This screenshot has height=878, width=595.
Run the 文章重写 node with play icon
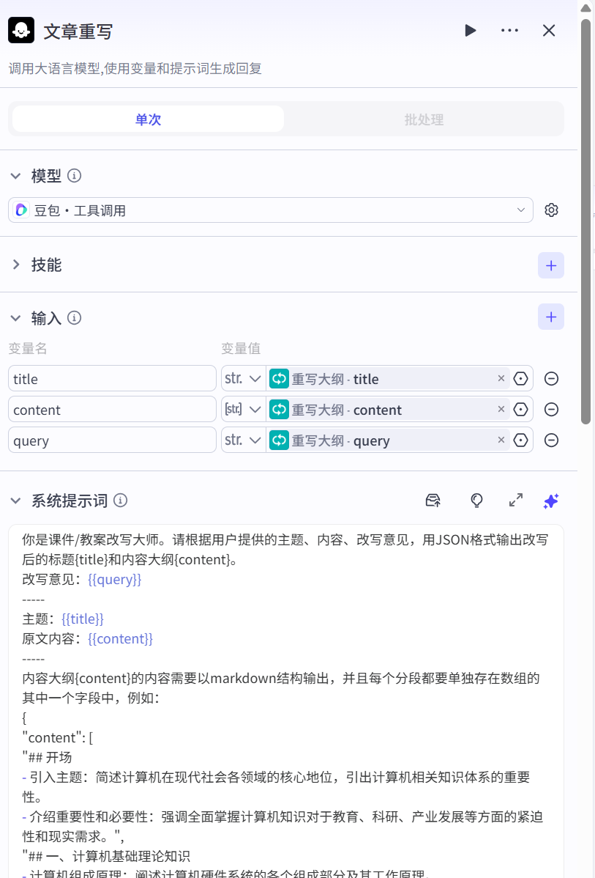470,30
